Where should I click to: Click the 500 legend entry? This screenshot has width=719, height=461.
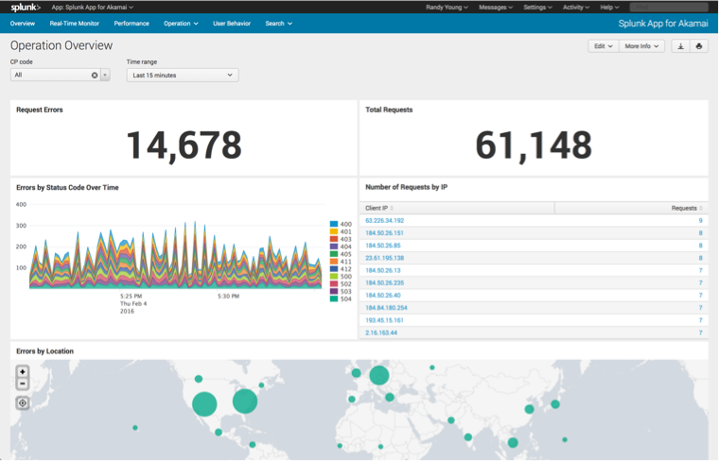point(341,277)
